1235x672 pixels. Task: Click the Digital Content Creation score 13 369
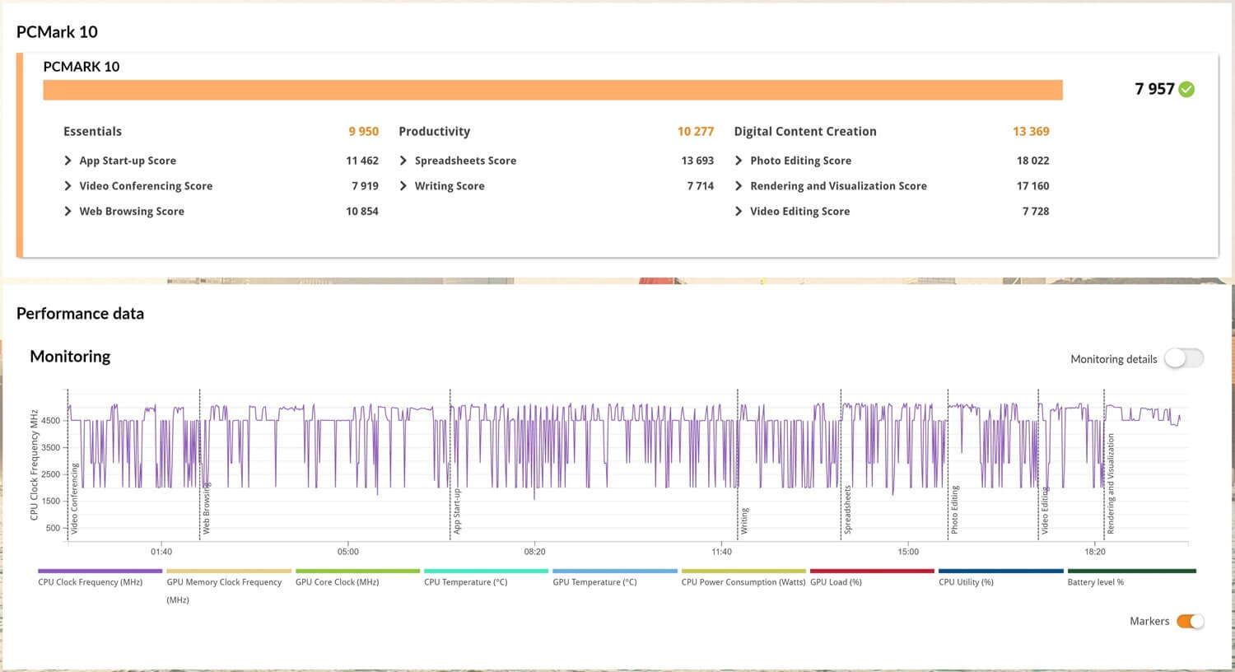tap(1031, 131)
